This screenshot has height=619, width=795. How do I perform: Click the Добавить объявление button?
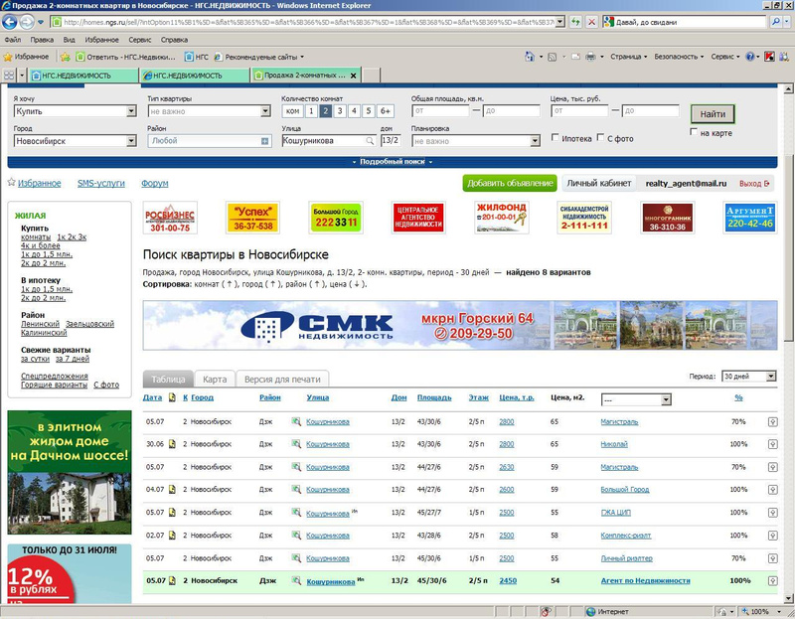(x=509, y=184)
